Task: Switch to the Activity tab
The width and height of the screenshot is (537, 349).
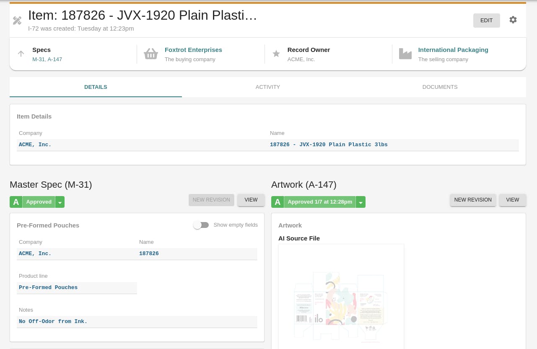Action: [x=268, y=87]
